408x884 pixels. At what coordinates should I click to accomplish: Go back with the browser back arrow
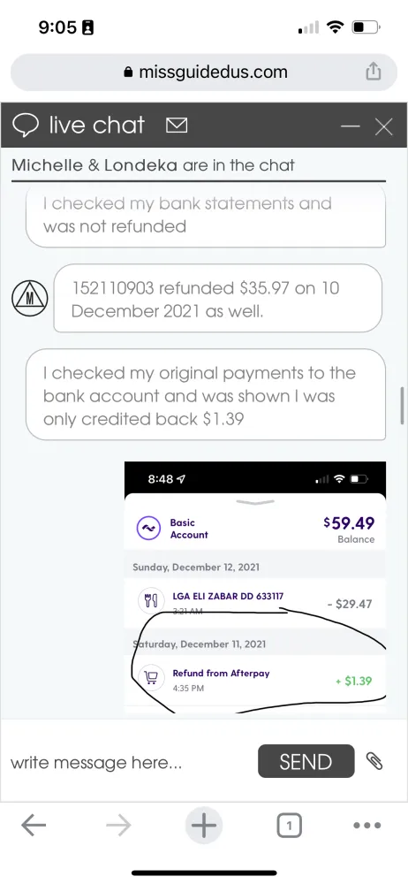[34, 826]
